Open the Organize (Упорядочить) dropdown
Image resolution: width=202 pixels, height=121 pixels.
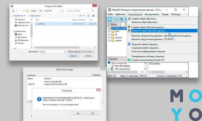(19, 16)
